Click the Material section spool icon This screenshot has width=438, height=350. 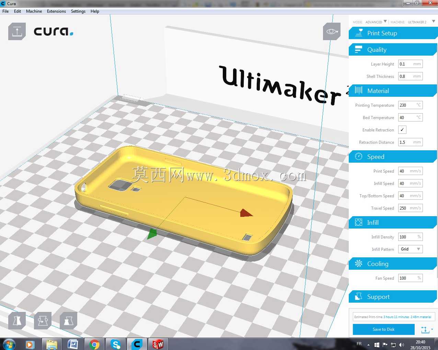[358, 91]
